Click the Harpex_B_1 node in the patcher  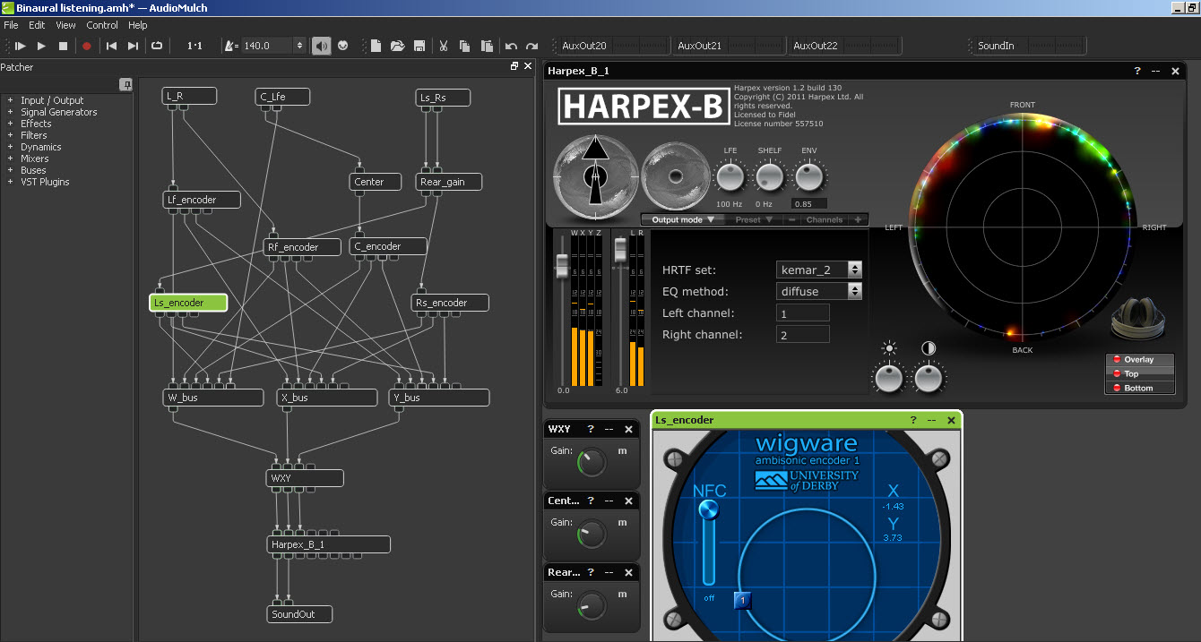coord(329,544)
